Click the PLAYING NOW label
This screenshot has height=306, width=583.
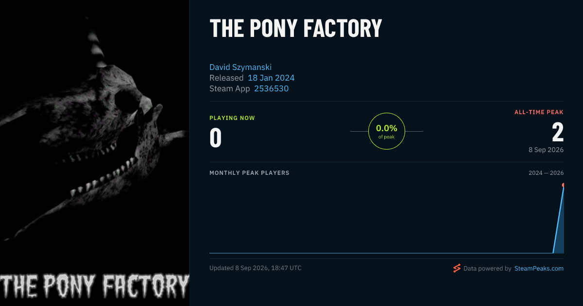point(232,118)
